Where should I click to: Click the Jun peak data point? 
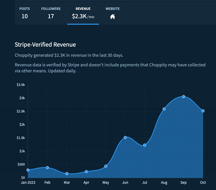pyautogui.click(x=125, y=137)
